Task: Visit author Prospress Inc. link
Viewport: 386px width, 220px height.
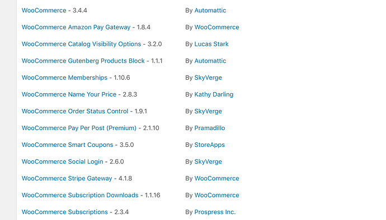Action: pyautogui.click(x=215, y=212)
